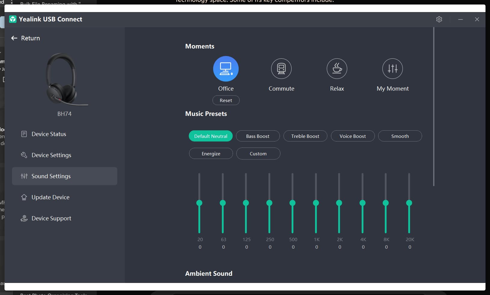
Task: Click the 20 Hz equalizer slider handle
Action: [199, 203]
